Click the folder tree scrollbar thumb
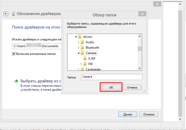The image size is (186, 130). 140,49
